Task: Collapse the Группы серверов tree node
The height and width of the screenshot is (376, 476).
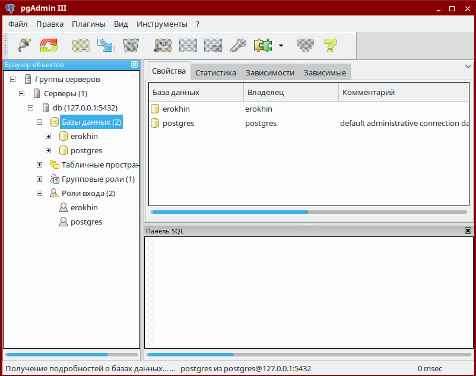Action: (12, 79)
